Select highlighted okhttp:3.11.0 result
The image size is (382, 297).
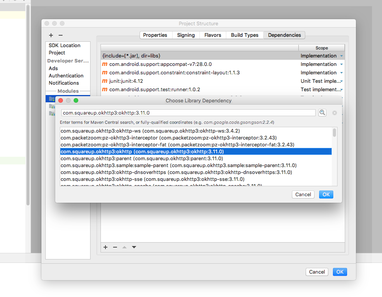coord(196,151)
